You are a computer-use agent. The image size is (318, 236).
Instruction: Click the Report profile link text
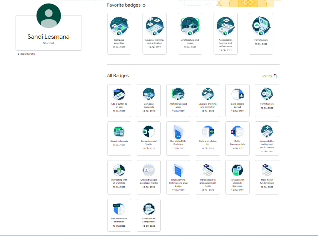click(28, 54)
